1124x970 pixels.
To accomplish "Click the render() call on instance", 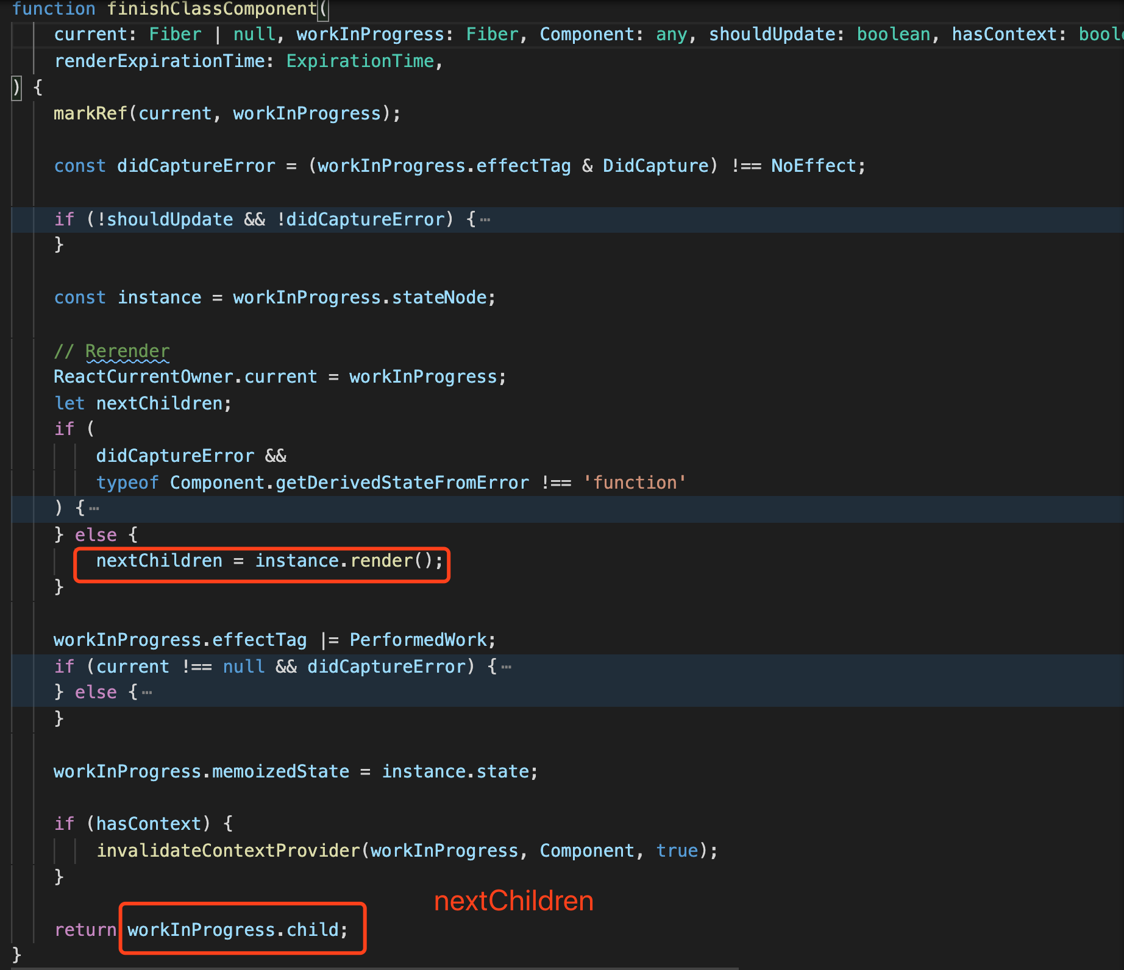I will tap(392, 561).
